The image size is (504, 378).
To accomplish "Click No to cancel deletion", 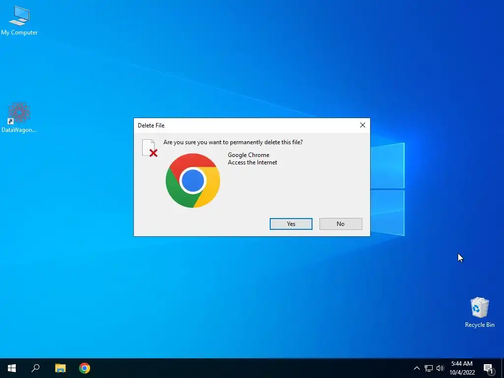I will coord(341,224).
